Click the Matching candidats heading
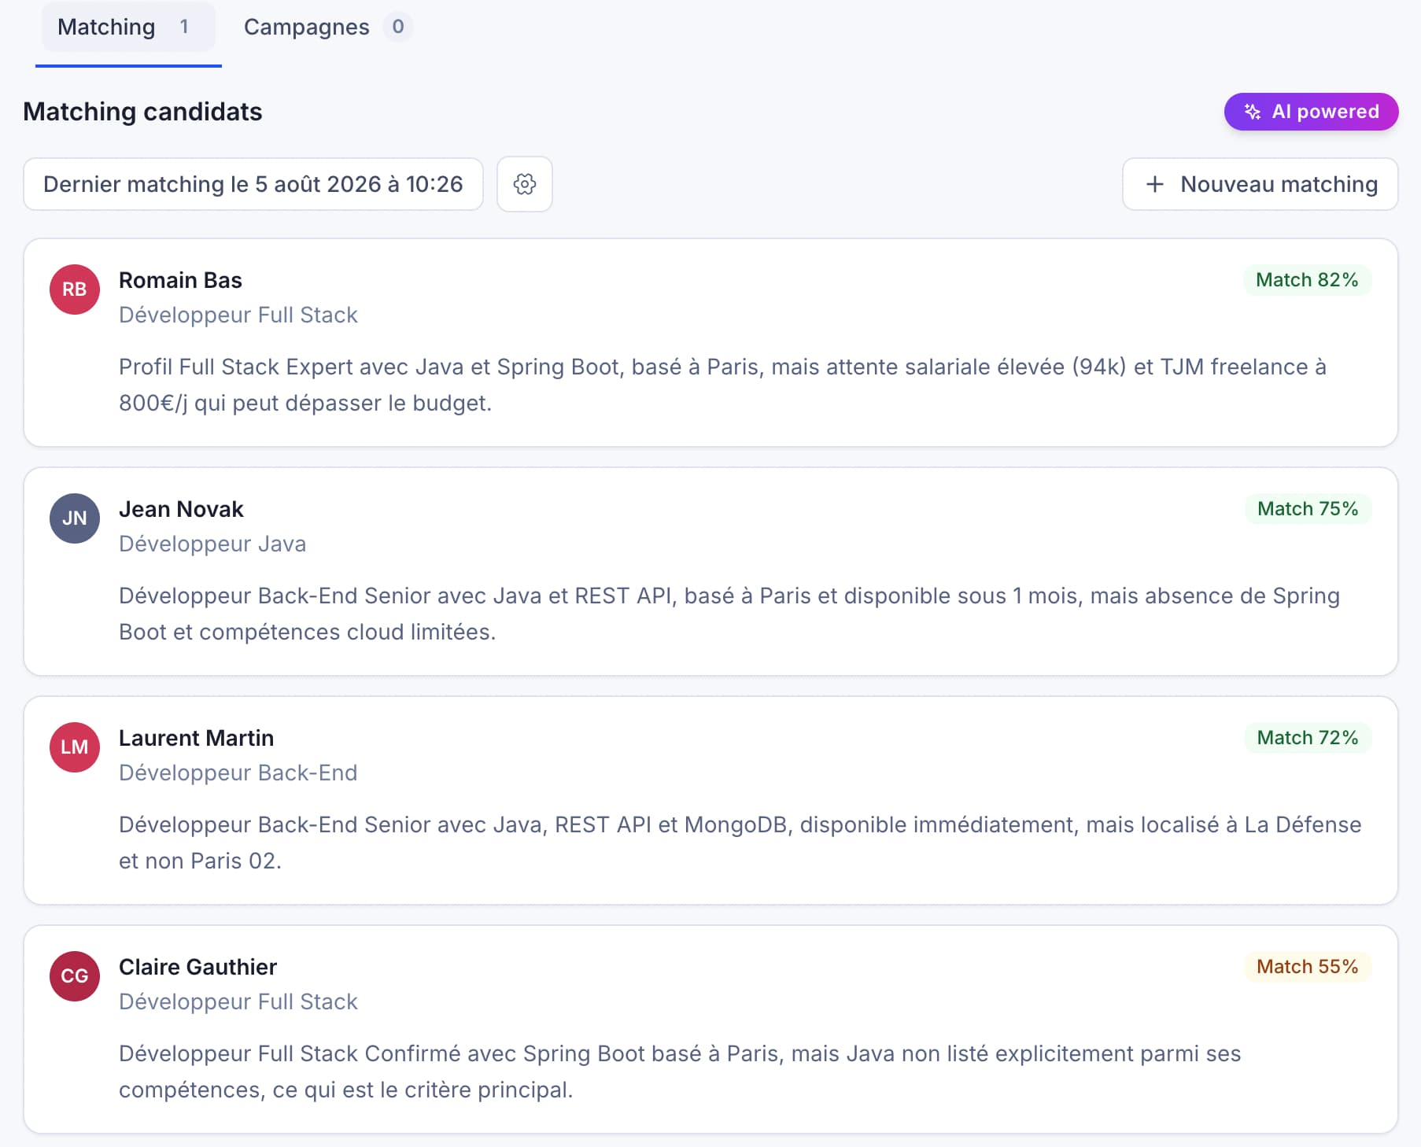The width and height of the screenshot is (1421, 1147). click(x=142, y=112)
